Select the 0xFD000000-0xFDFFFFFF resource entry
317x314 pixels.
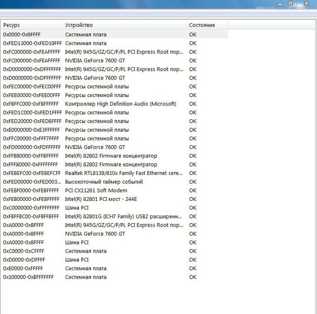click(32, 148)
